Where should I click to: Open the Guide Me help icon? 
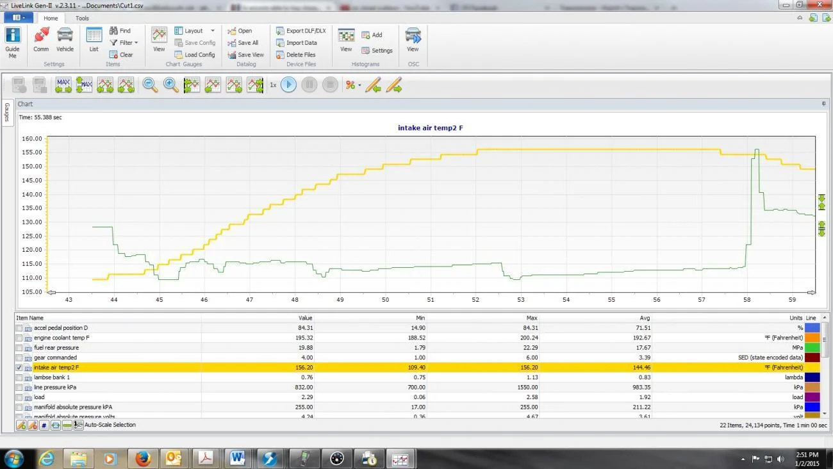12,42
